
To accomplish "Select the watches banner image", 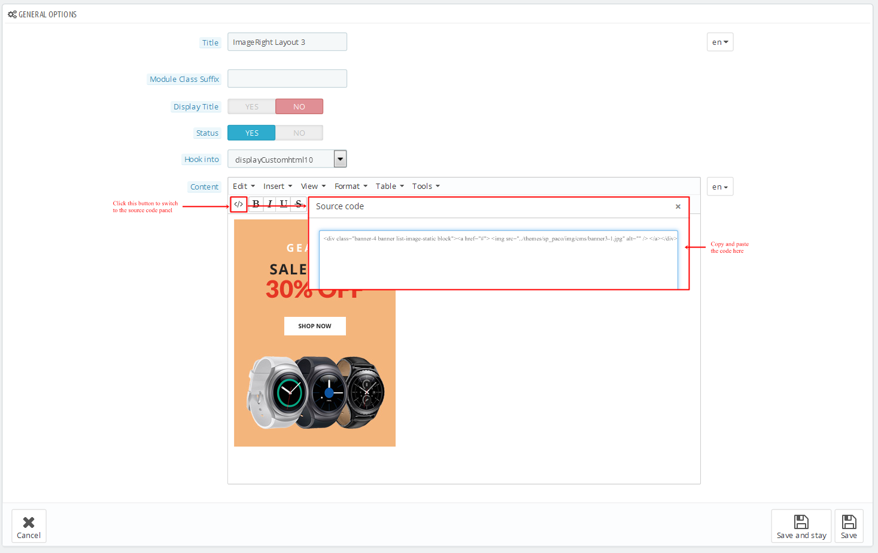I will pos(315,333).
